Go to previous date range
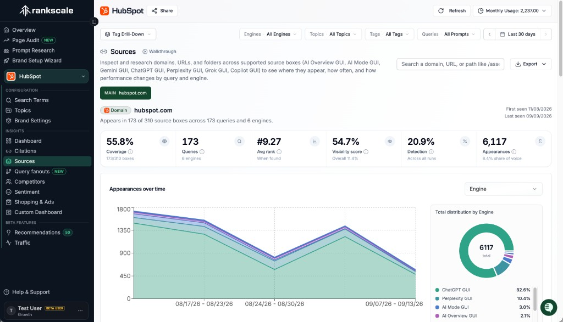 point(489,35)
